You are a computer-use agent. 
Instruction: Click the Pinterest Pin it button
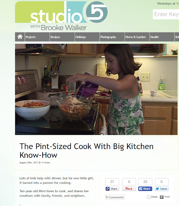pos(129,189)
